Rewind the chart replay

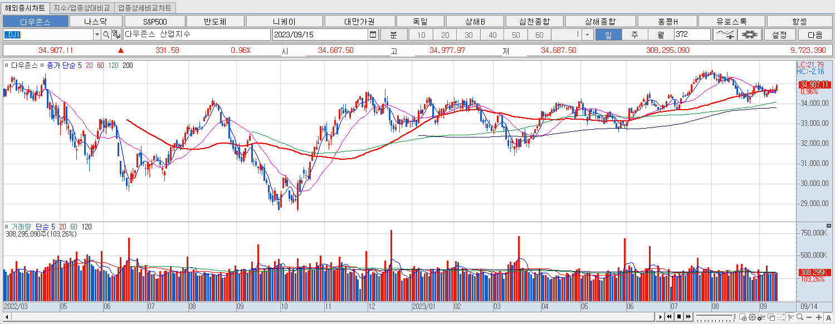669,317
